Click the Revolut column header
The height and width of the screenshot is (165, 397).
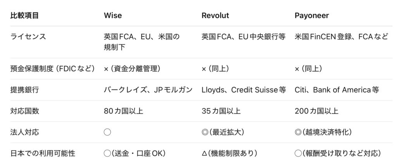(215, 15)
